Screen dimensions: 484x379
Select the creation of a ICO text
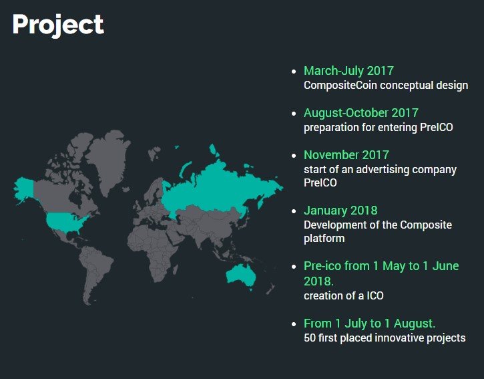343,295
